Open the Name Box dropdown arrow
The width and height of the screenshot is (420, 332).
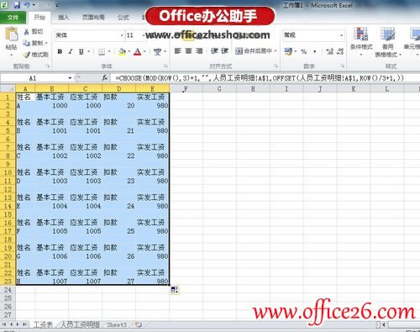[70, 78]
